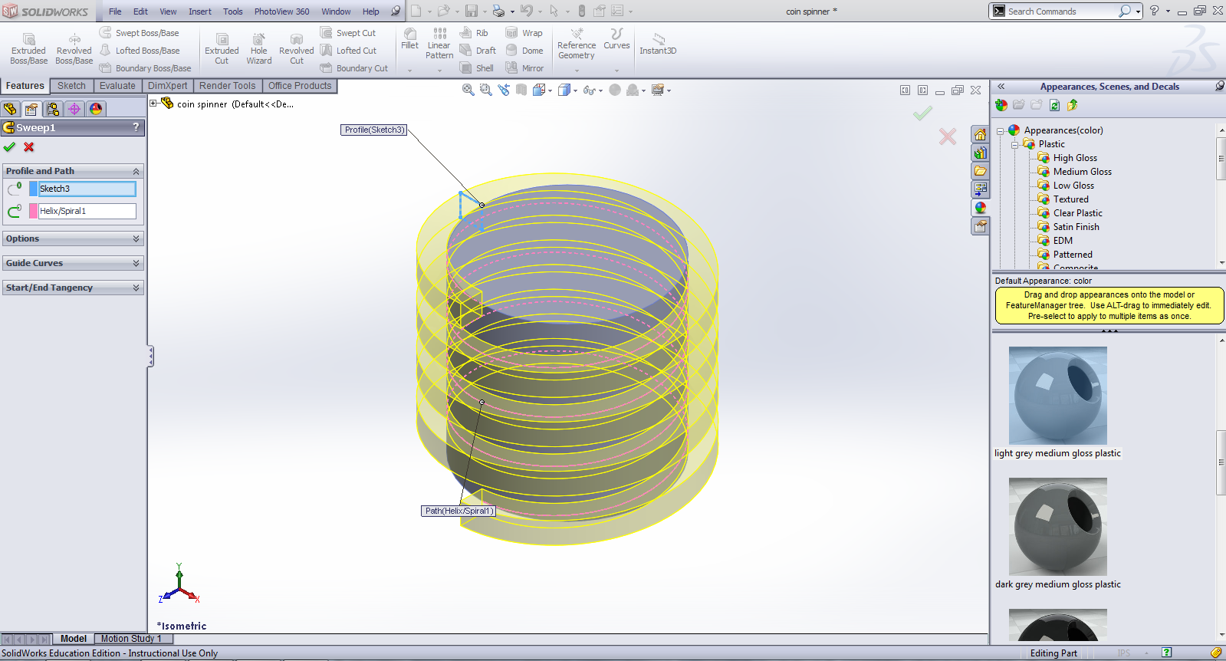Switch to the Motion Study 1 tab
Screen dimensions: 1226x661
pos(131,639)
